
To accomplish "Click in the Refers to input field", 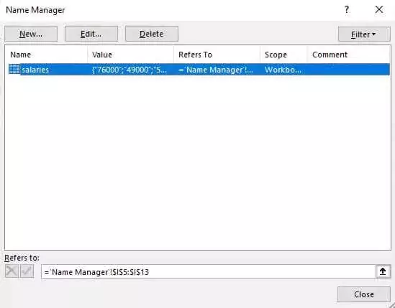I will pos(208,271).
